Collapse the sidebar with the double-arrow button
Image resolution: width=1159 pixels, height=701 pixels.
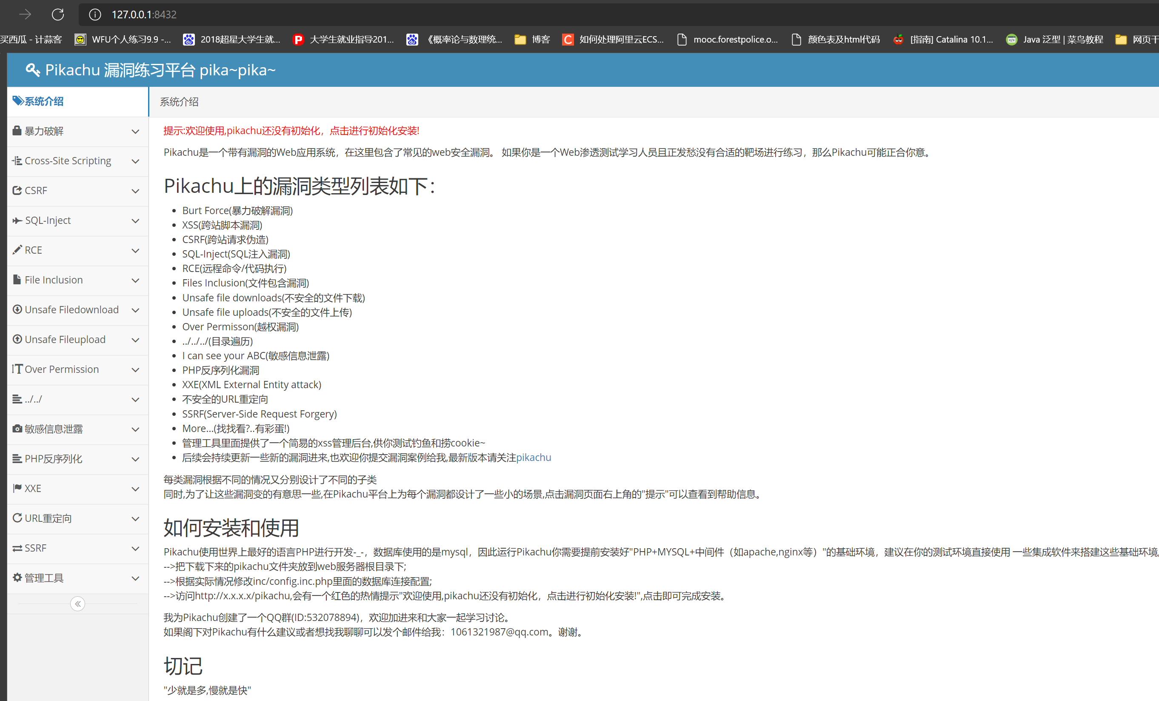pyautogui.click(x=77, y=604)
